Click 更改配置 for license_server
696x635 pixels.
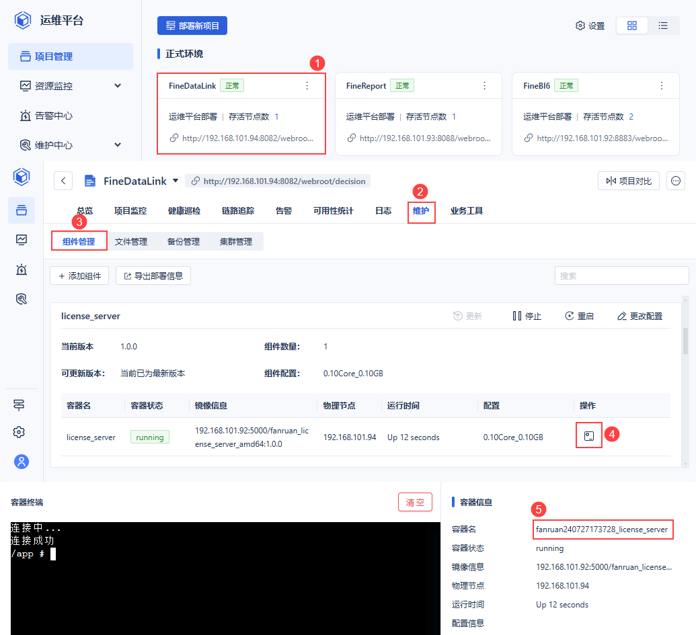tap(640, 316)
